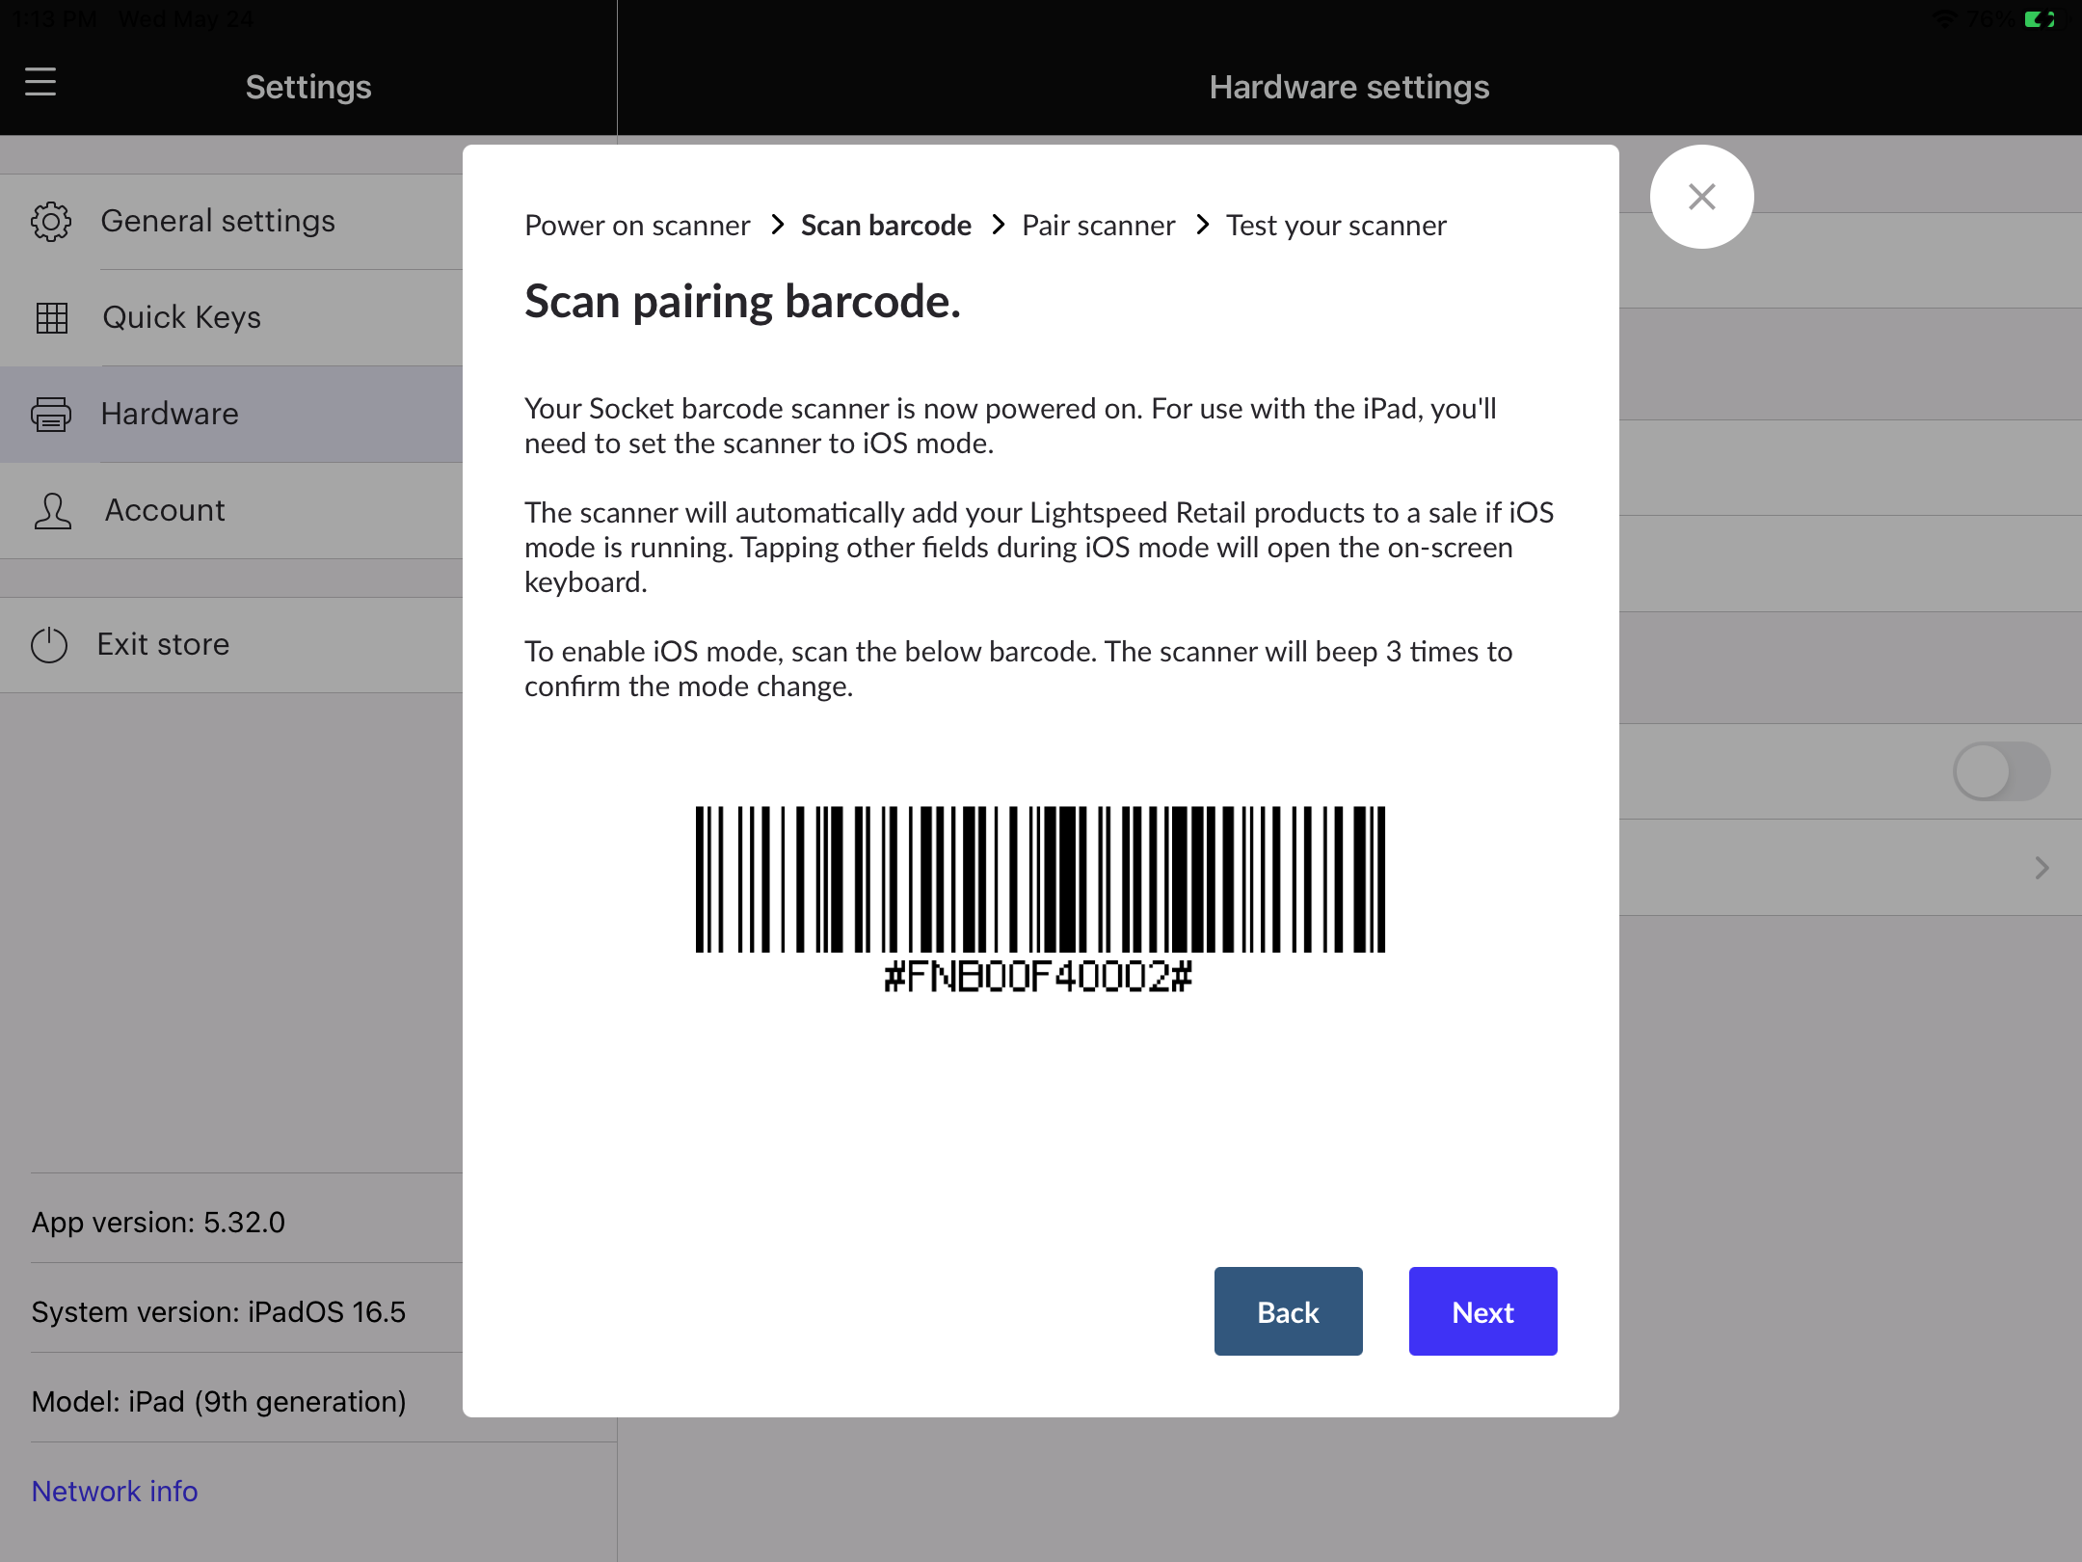Expand the row with right chevron
This screenshot has height=1562, width=2082.
click(x=2042, y=868)
